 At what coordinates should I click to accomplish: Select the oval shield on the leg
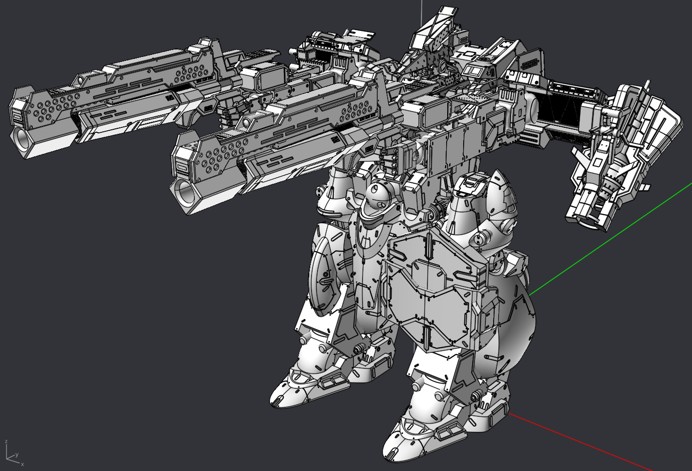point(324,274)
